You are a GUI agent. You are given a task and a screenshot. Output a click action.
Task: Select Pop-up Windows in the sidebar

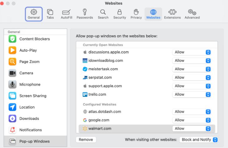36,141
